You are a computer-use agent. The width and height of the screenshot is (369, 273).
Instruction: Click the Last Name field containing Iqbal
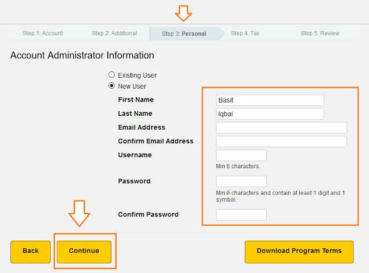(270, 114)
